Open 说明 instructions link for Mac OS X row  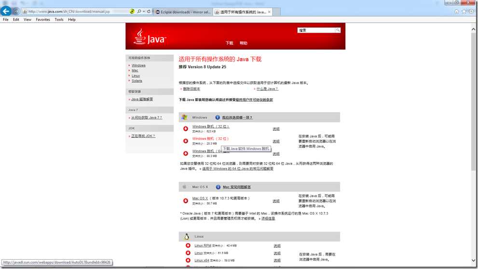[x=276, y=201]
